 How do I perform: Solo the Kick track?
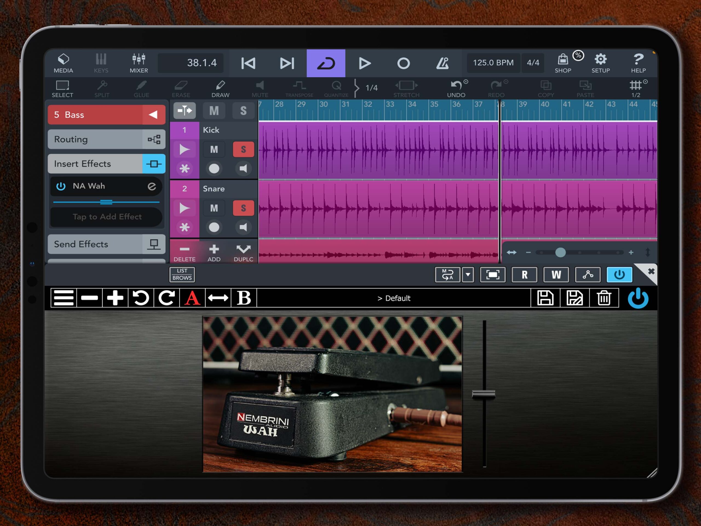pos(243,149)
